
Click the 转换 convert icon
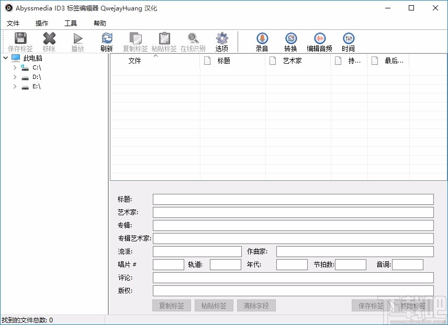point(290,38)
